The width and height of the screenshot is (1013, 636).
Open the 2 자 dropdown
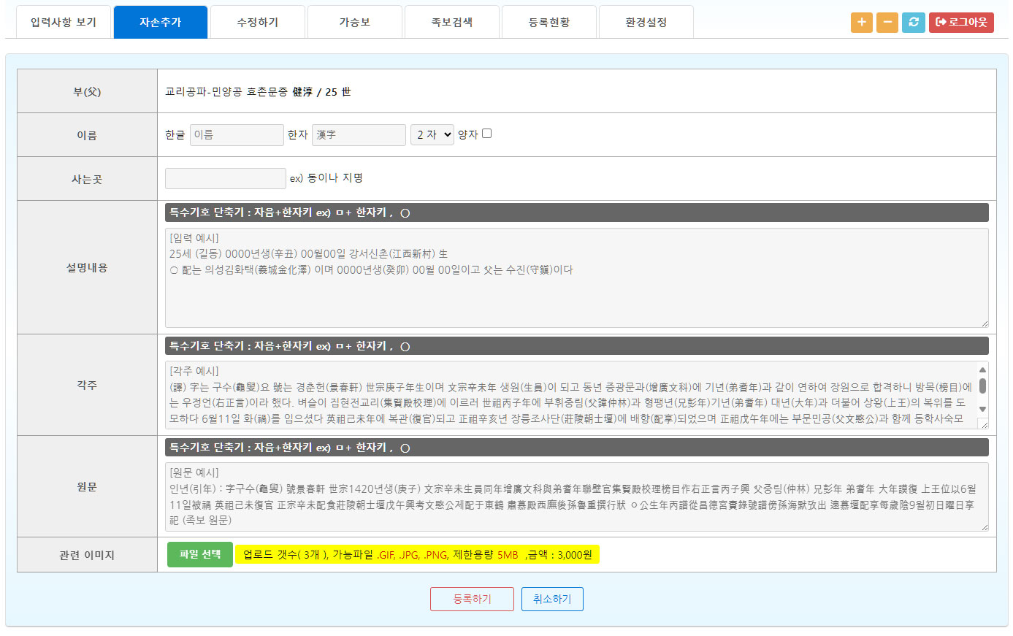432,135
